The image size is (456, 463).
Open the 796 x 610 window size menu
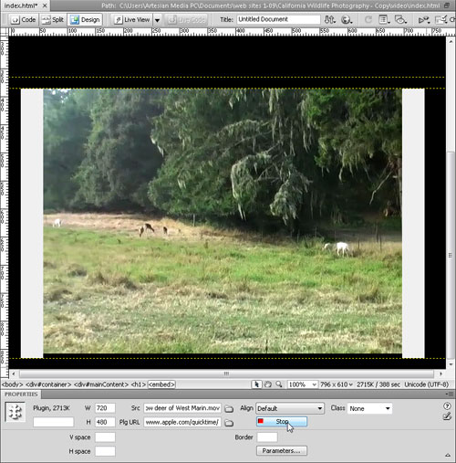tap(336, 384)
